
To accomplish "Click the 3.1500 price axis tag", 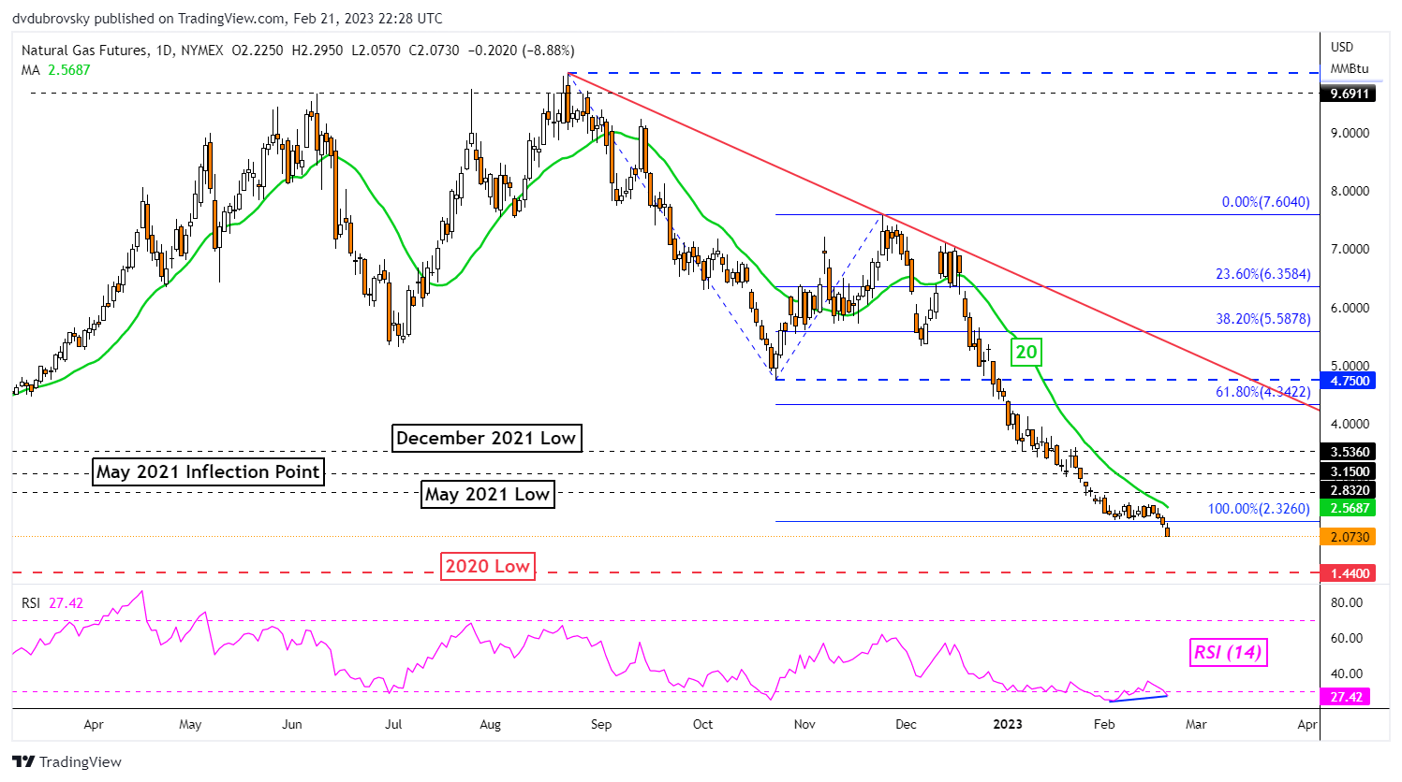I will tap(1347, 472).
